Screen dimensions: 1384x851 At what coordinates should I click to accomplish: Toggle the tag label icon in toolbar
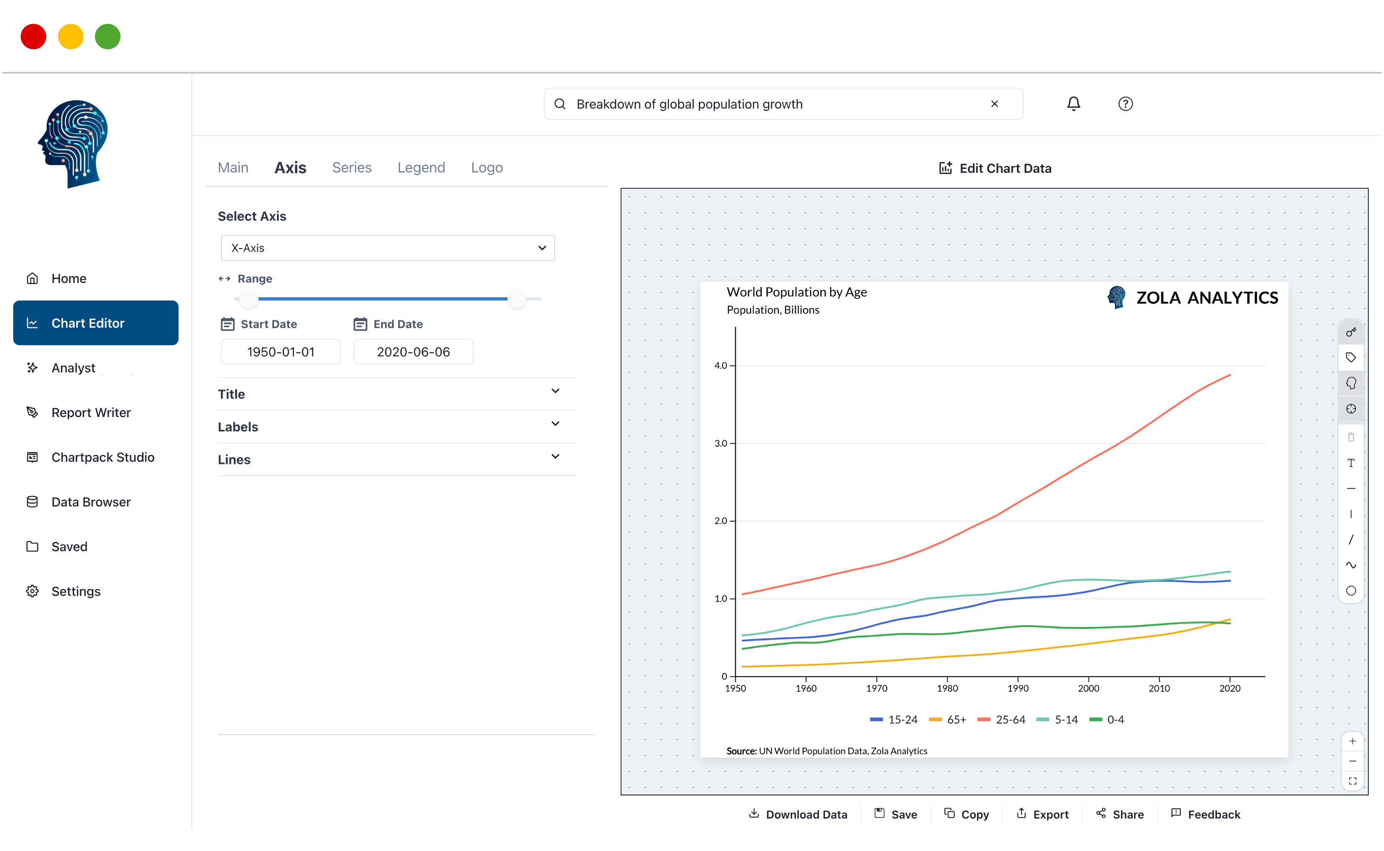(x=1350, y=357)
